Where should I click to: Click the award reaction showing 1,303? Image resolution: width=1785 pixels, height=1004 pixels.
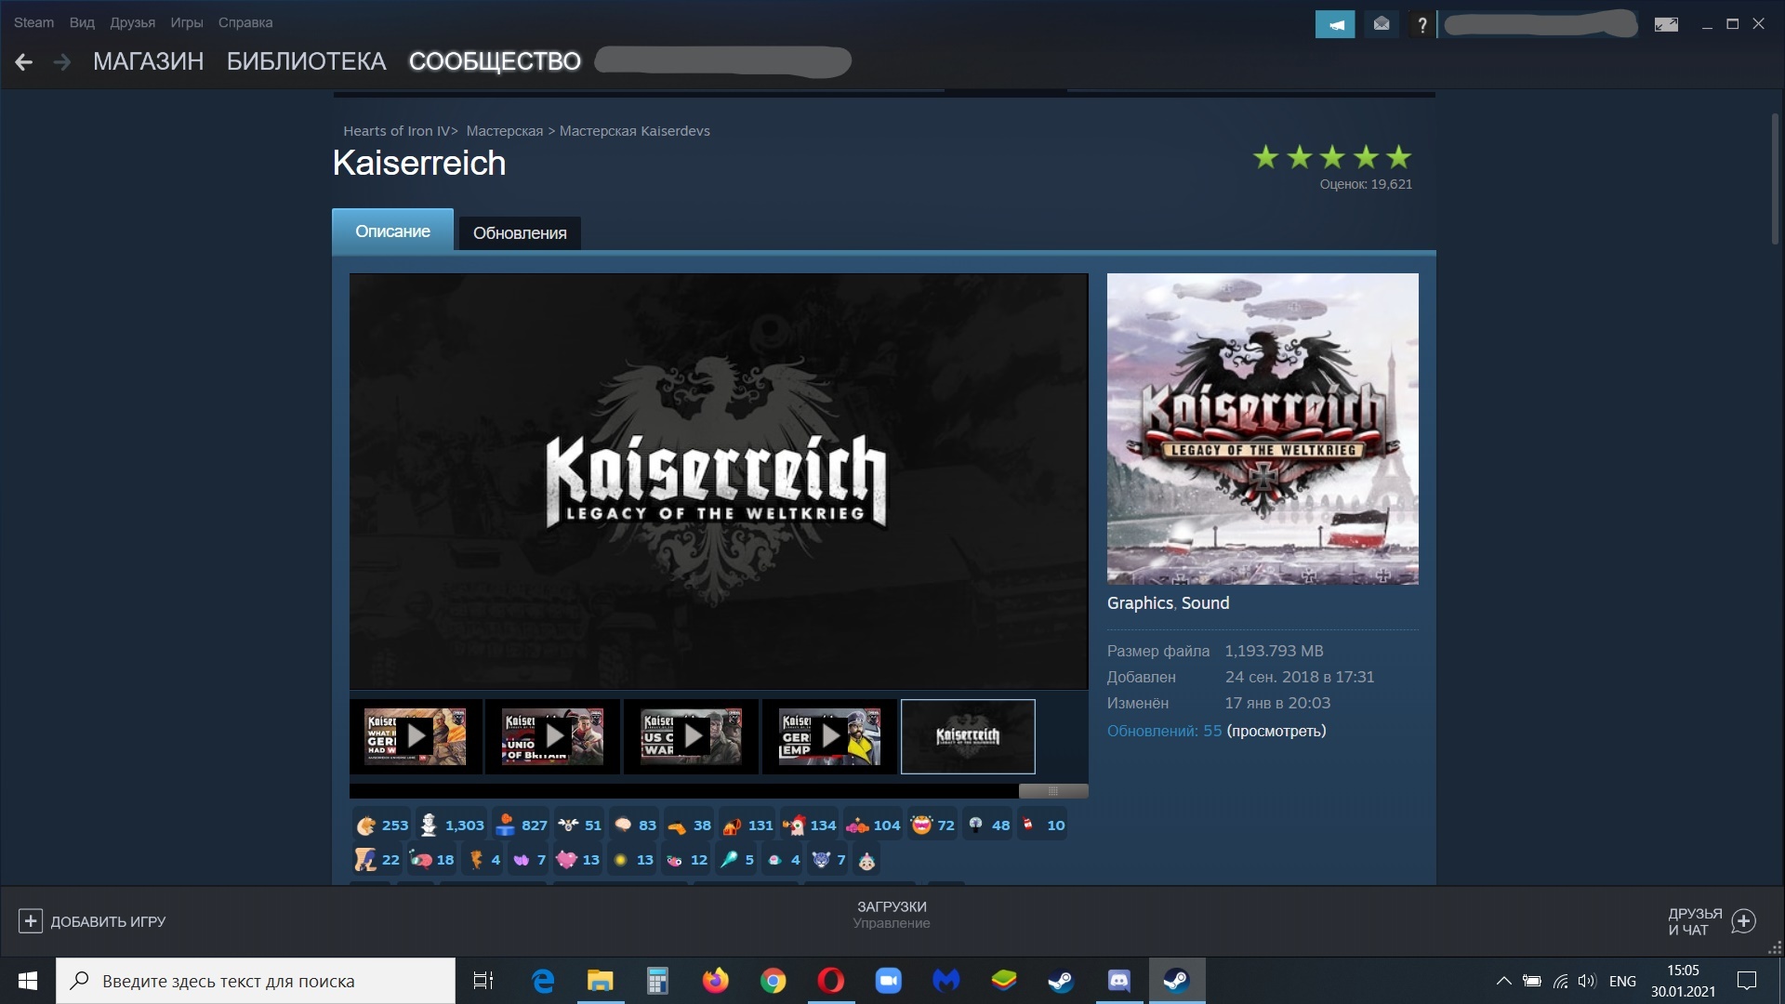(x=452, y=825)
